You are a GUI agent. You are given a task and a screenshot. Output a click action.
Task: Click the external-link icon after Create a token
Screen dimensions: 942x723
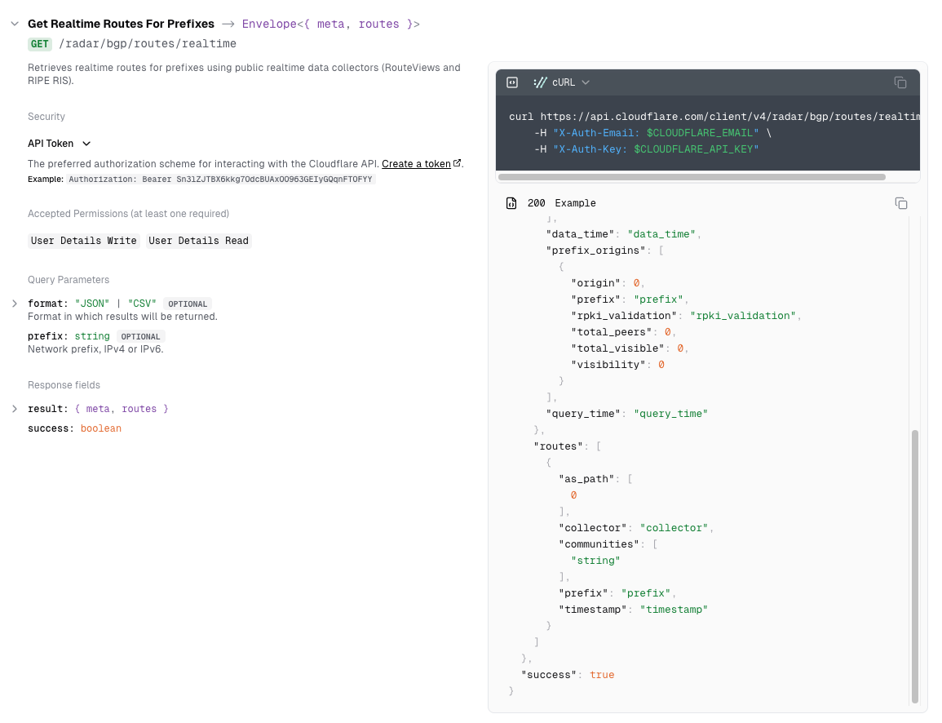pos(458,163)
